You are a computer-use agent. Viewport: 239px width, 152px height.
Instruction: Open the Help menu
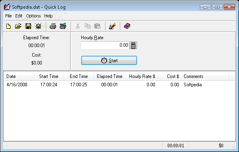coord(49,16)
